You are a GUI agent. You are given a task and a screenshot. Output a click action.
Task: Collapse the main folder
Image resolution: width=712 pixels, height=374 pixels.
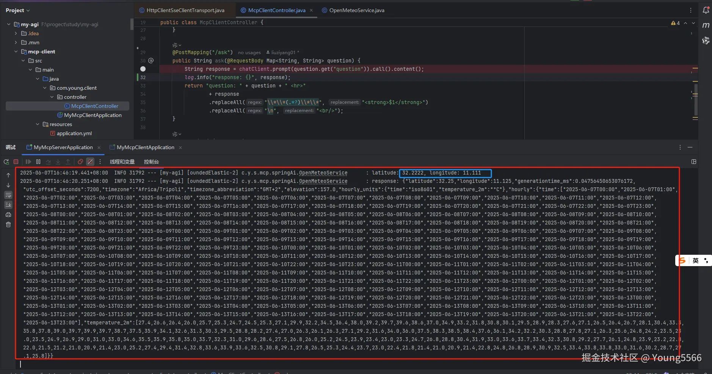coord(30,70)
